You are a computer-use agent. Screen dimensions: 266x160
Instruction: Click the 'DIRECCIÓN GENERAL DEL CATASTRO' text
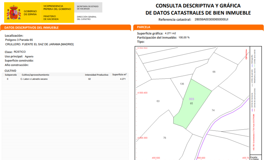[87, 18]
